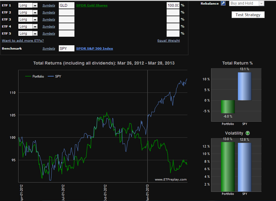Click the ETF 1 ticker field containing GLD
Viewport: 276px width, 201px height.
[x=66, y=6]
